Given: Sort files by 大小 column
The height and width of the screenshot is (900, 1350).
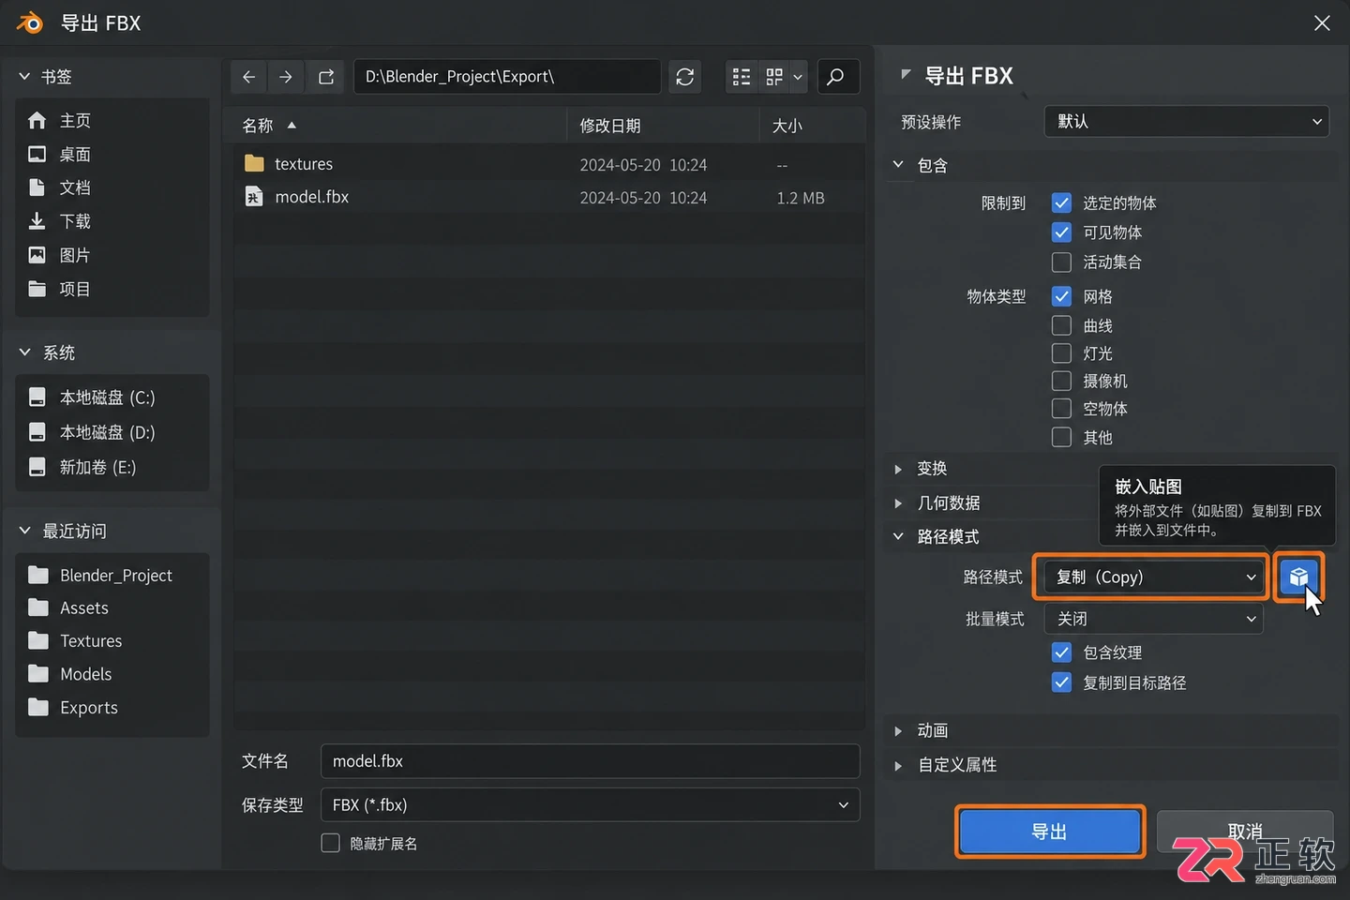Looking at the screenshot, I should pyautogui.click(x=812, y=126).
